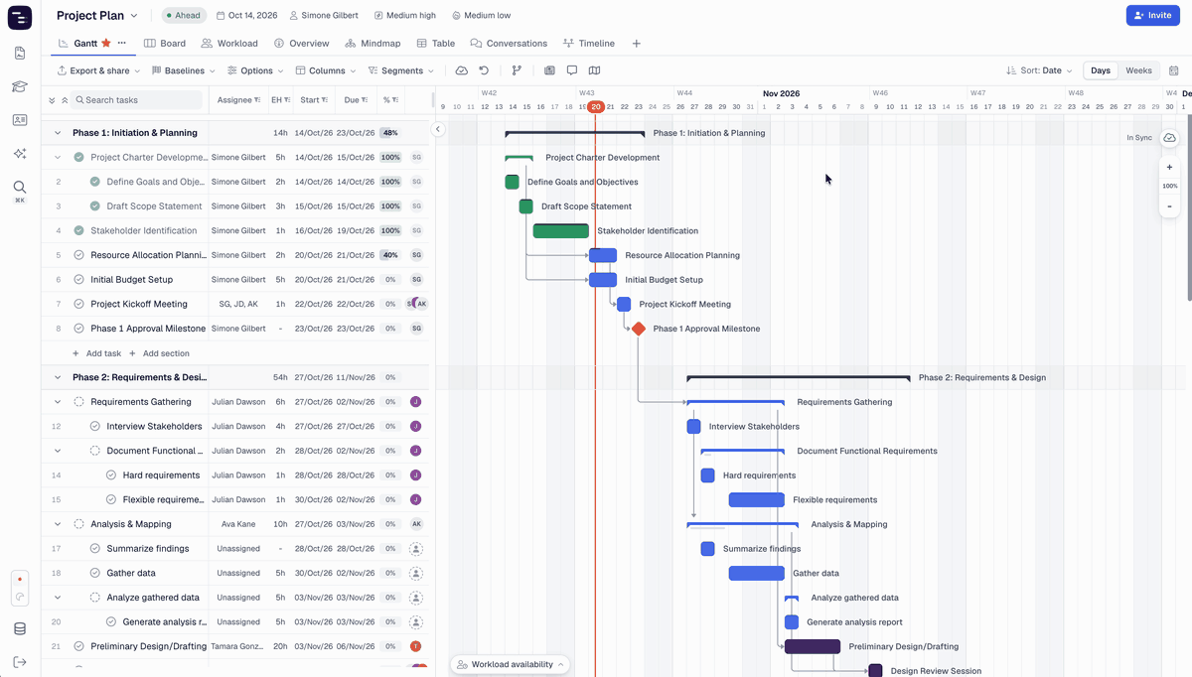Toggle completion of Stakeholder Identification
1192x677 pixels.
click(78, 230)
